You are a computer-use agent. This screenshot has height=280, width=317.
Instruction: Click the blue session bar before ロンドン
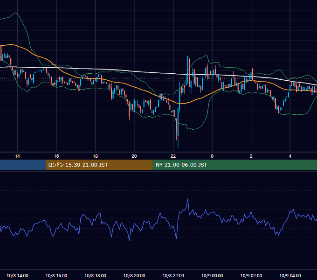pyautogui.click(x=23, y=165)
